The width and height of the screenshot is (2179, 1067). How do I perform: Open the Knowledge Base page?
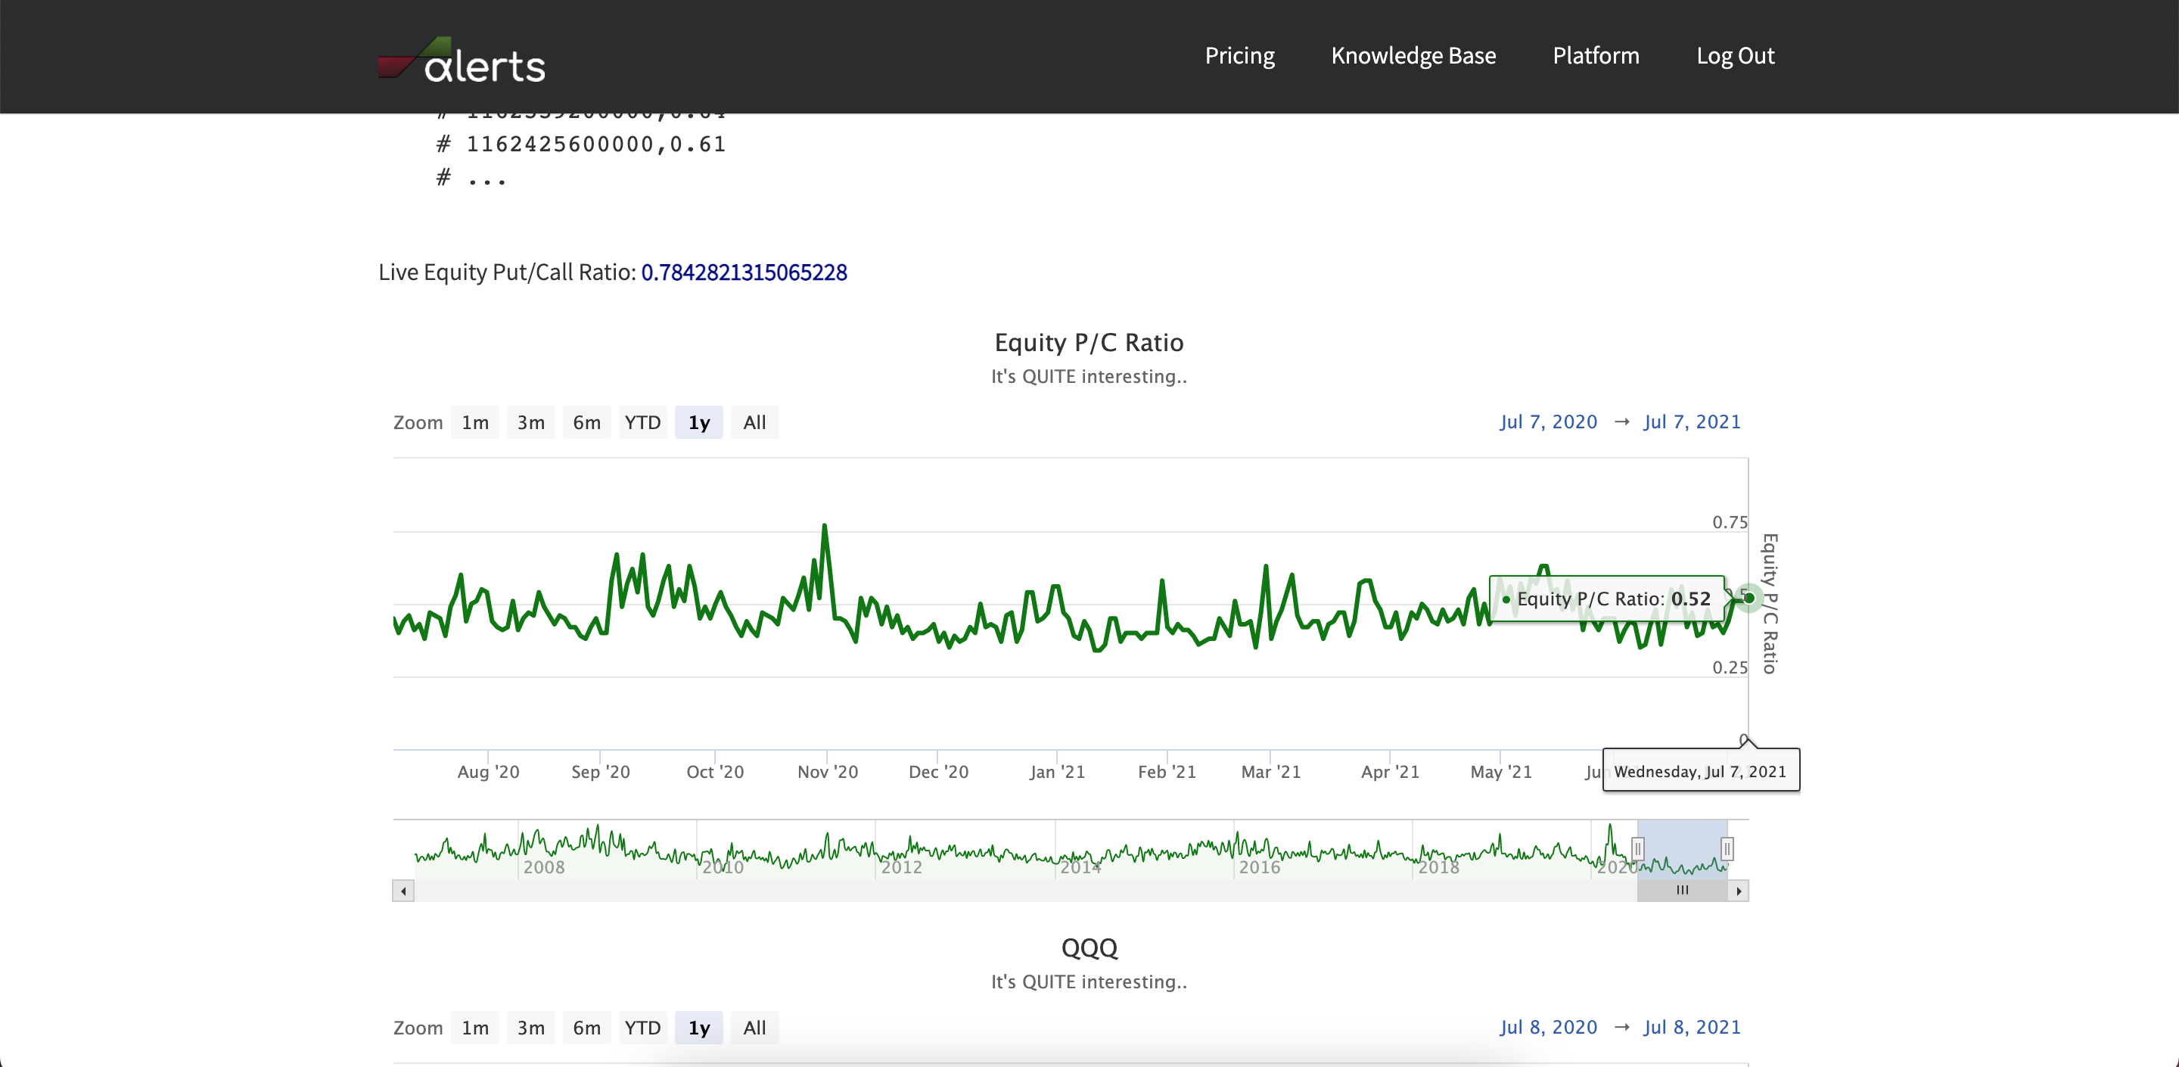[1413, 56]
